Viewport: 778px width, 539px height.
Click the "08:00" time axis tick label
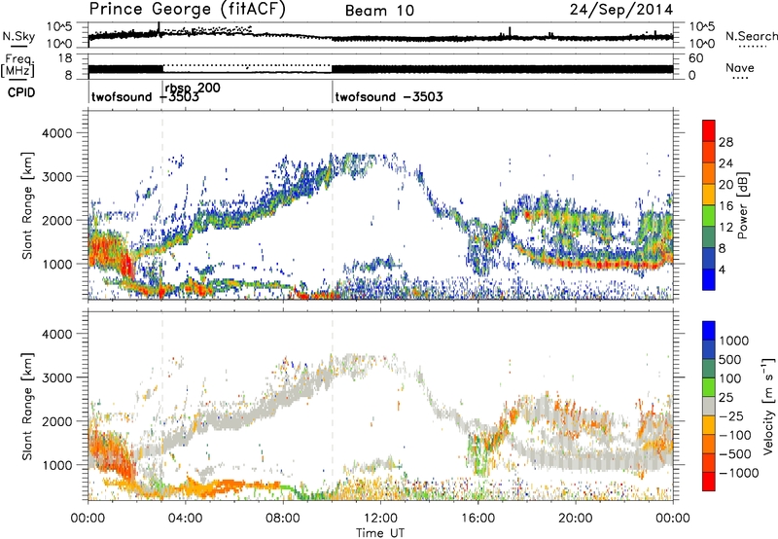pos(283,519)
